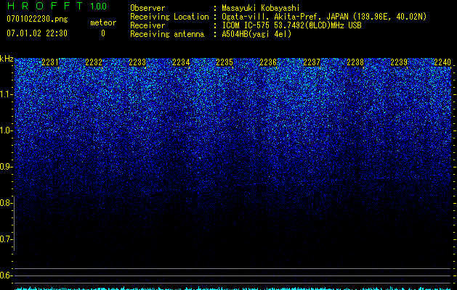Click the Receiving antenna label
Viewport: 457px width, 290px height.
167,34
